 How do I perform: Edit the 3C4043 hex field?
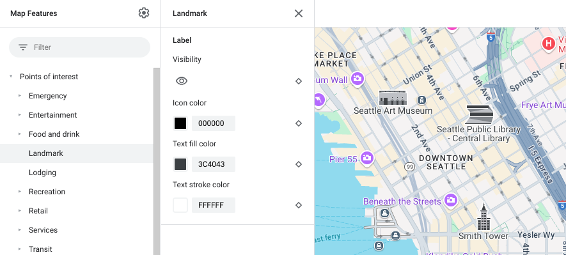214,164
